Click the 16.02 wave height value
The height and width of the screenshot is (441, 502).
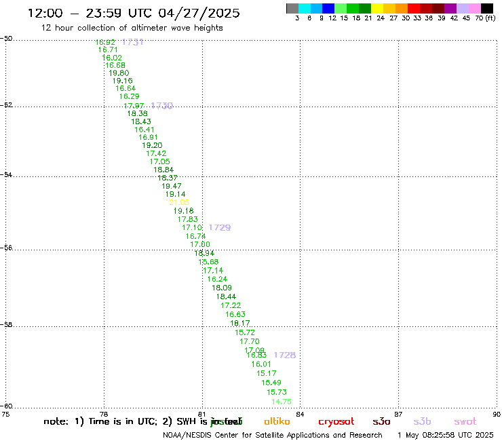click(112, 58)
